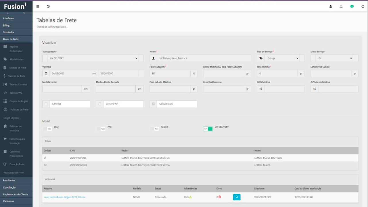Viewport: 368px width, 207px height.
Task: Click the Processado status cell
Action: (160, 197)
